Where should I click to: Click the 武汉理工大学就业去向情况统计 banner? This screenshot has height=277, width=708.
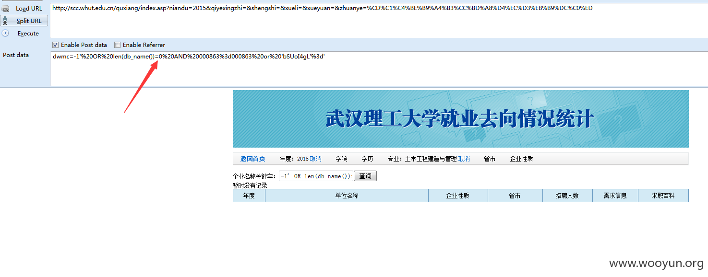click(460, 119)
